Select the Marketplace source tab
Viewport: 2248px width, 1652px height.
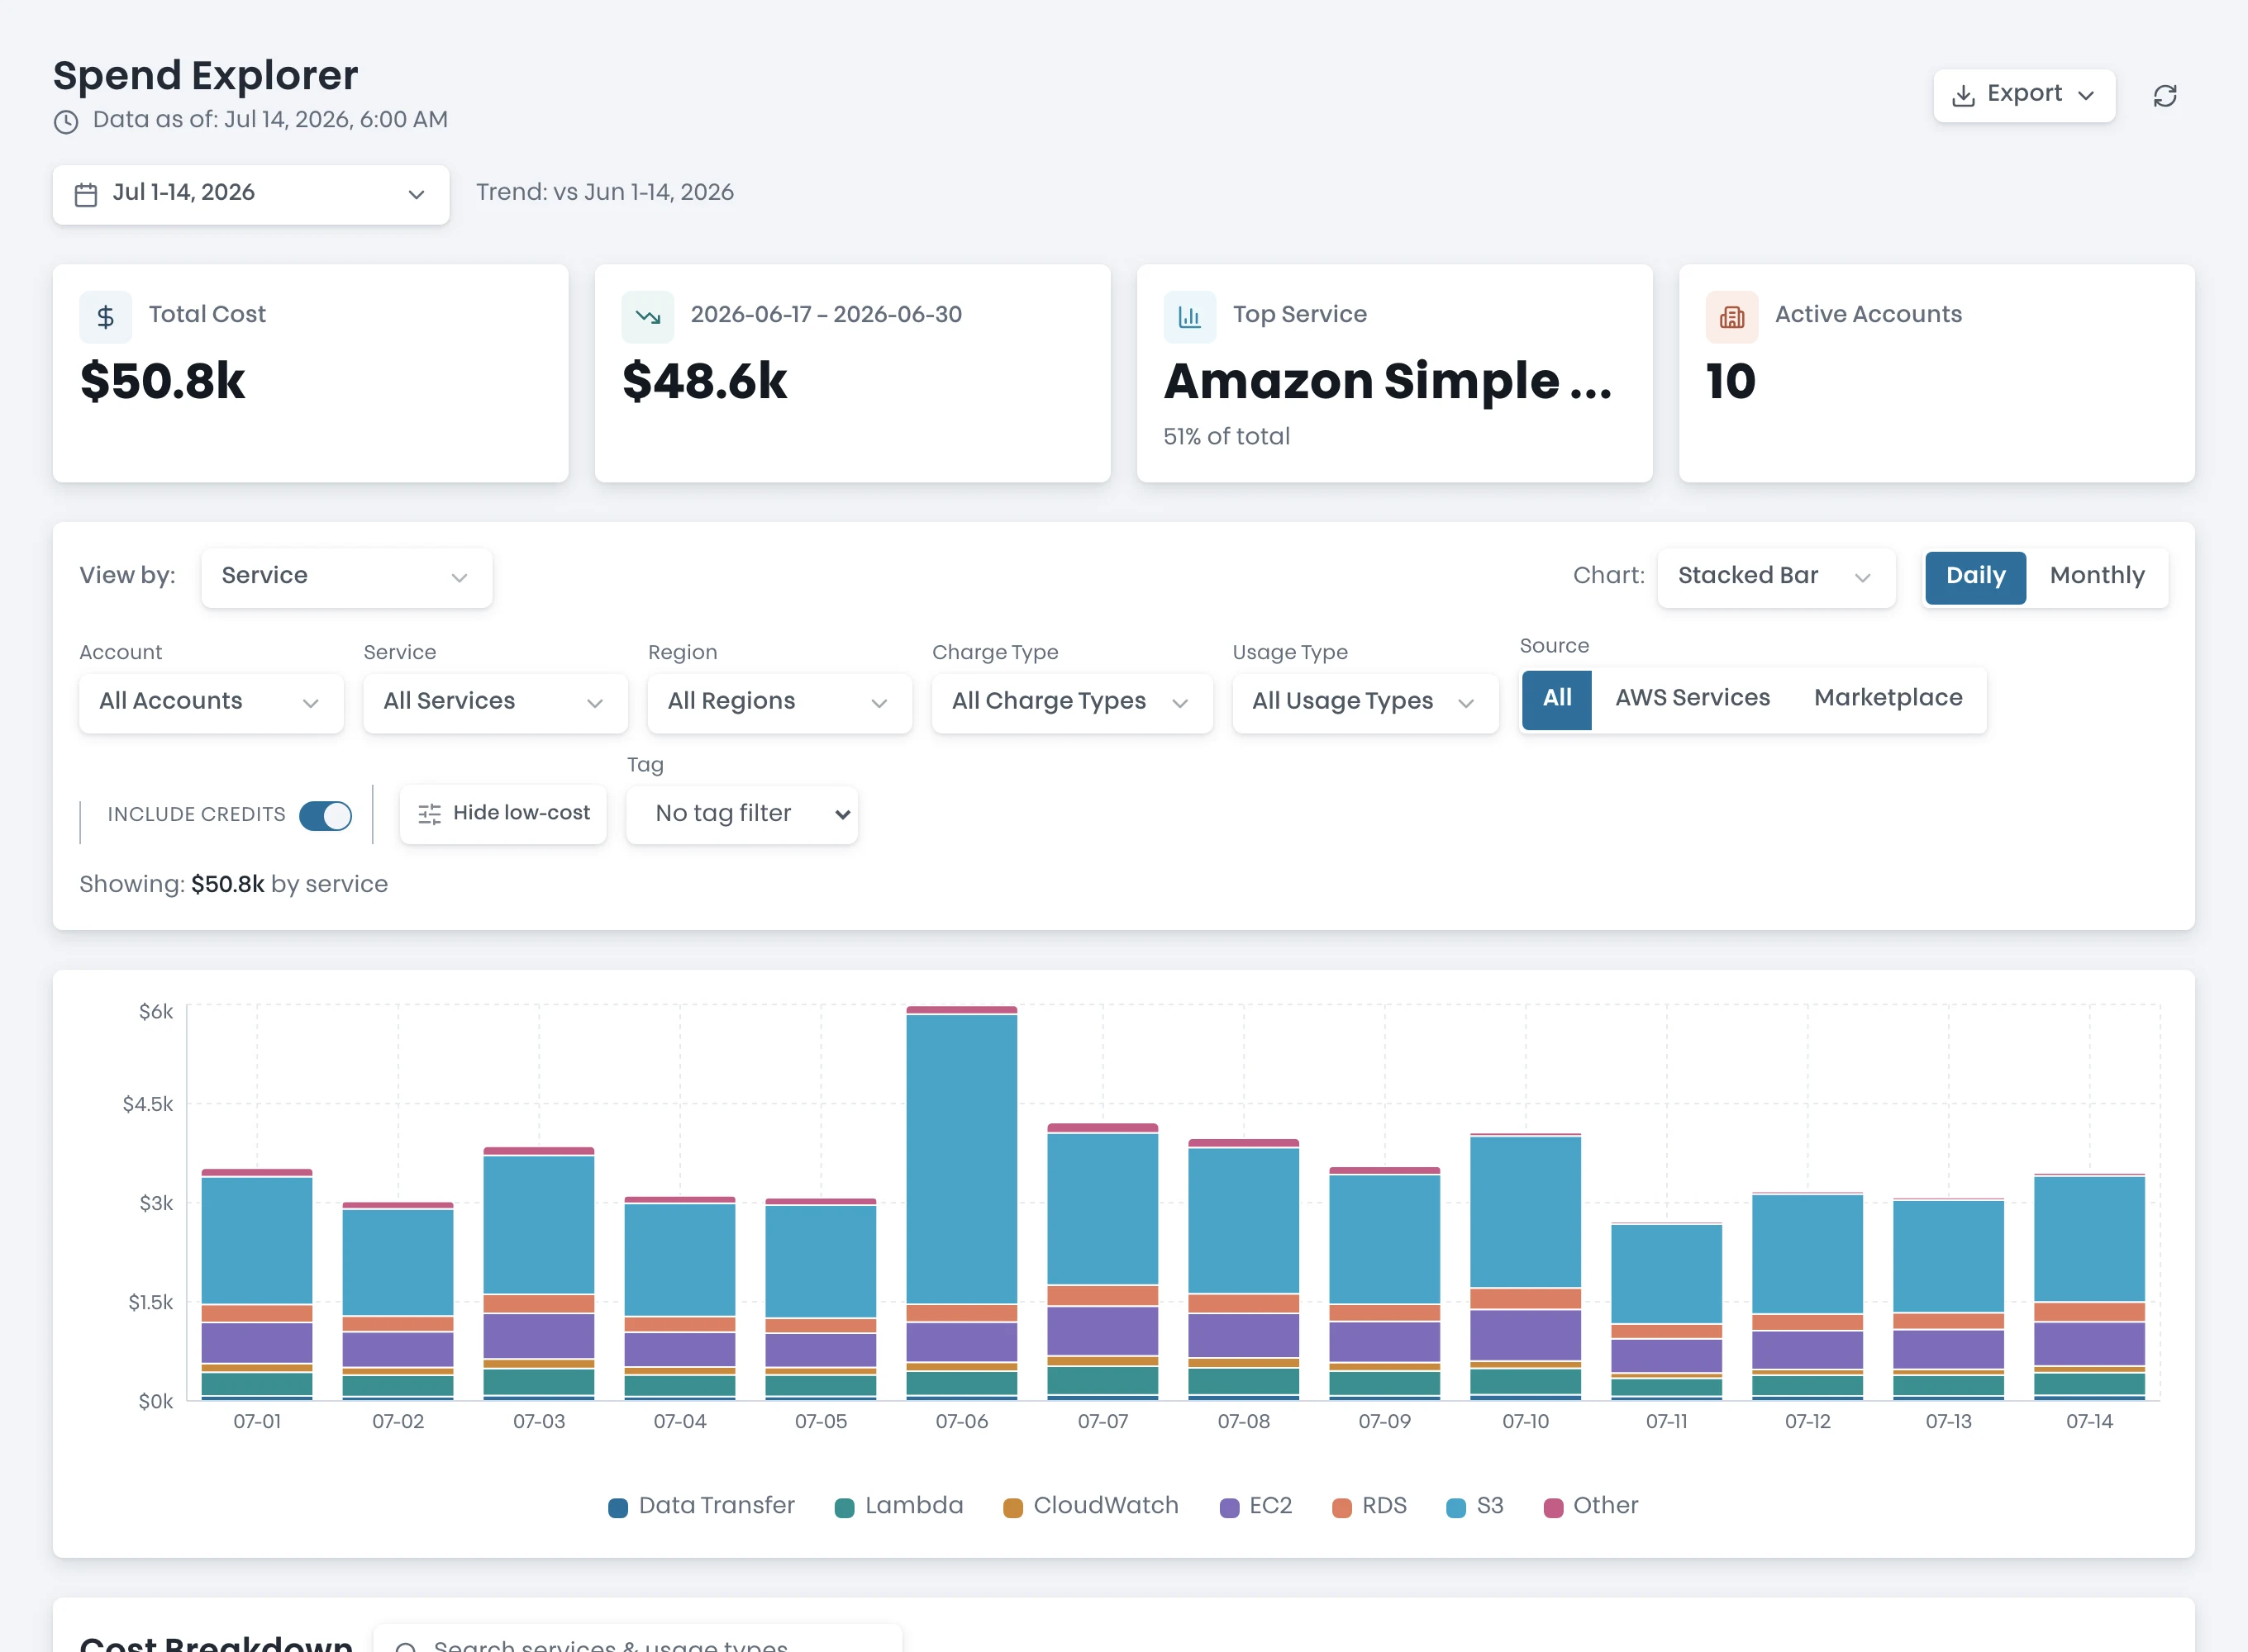1888,698
